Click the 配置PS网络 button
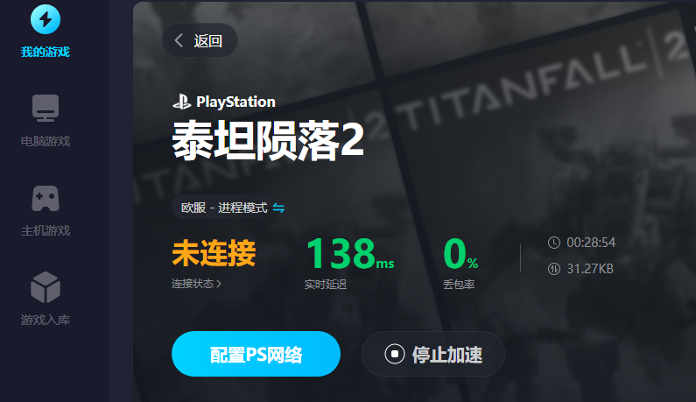The height and width of the screenshot is (402, 696). click(x=257, y=354)
